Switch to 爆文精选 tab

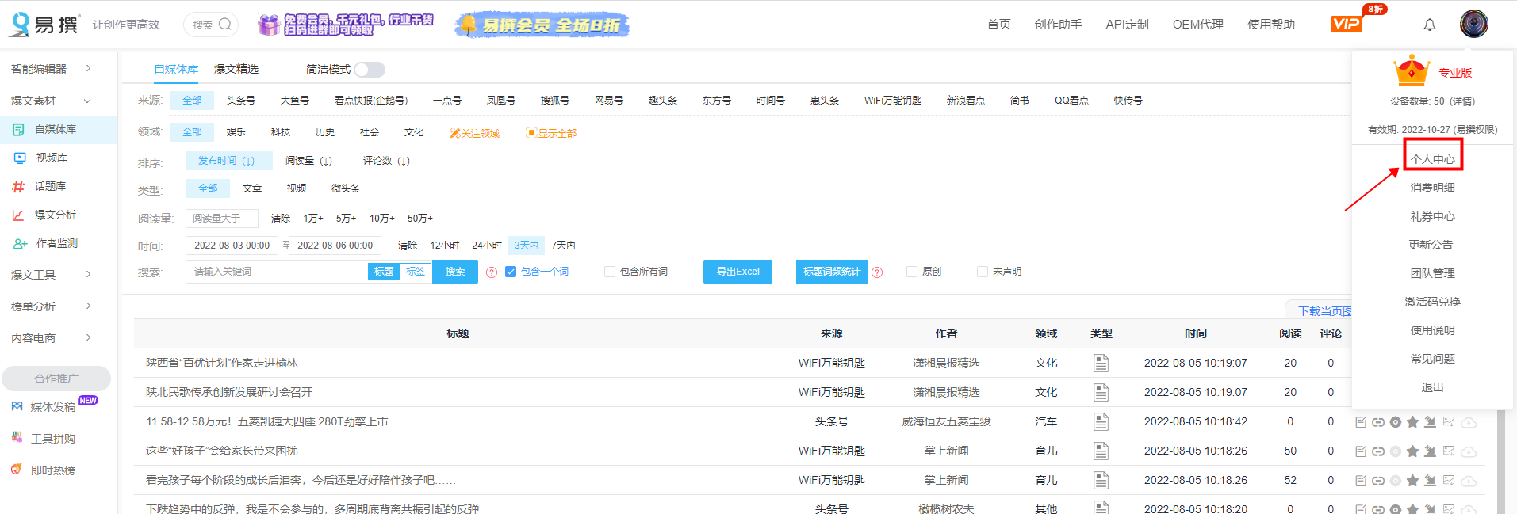pyautogui.click(x=236, y=70)
